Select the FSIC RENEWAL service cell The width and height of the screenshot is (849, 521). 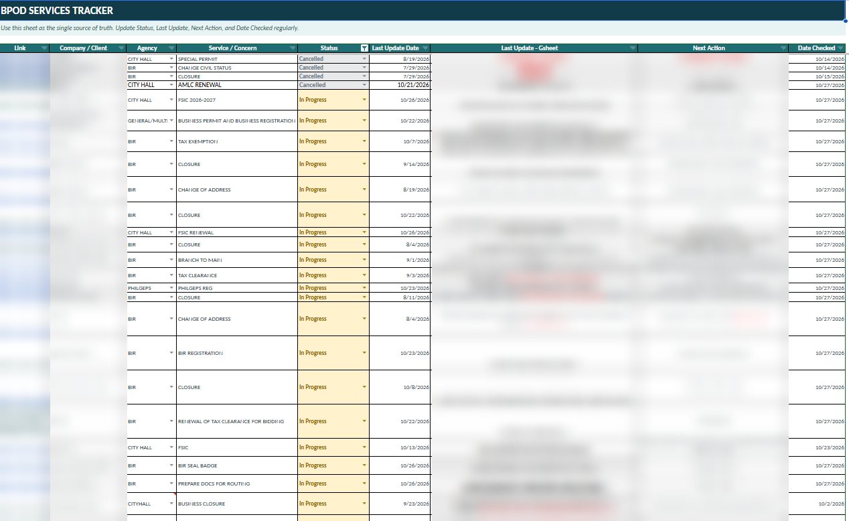point(237,232)
